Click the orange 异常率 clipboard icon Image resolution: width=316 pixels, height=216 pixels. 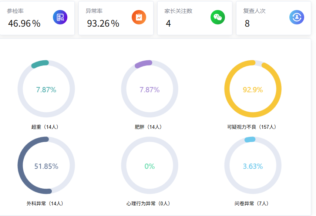click(139, 17)
